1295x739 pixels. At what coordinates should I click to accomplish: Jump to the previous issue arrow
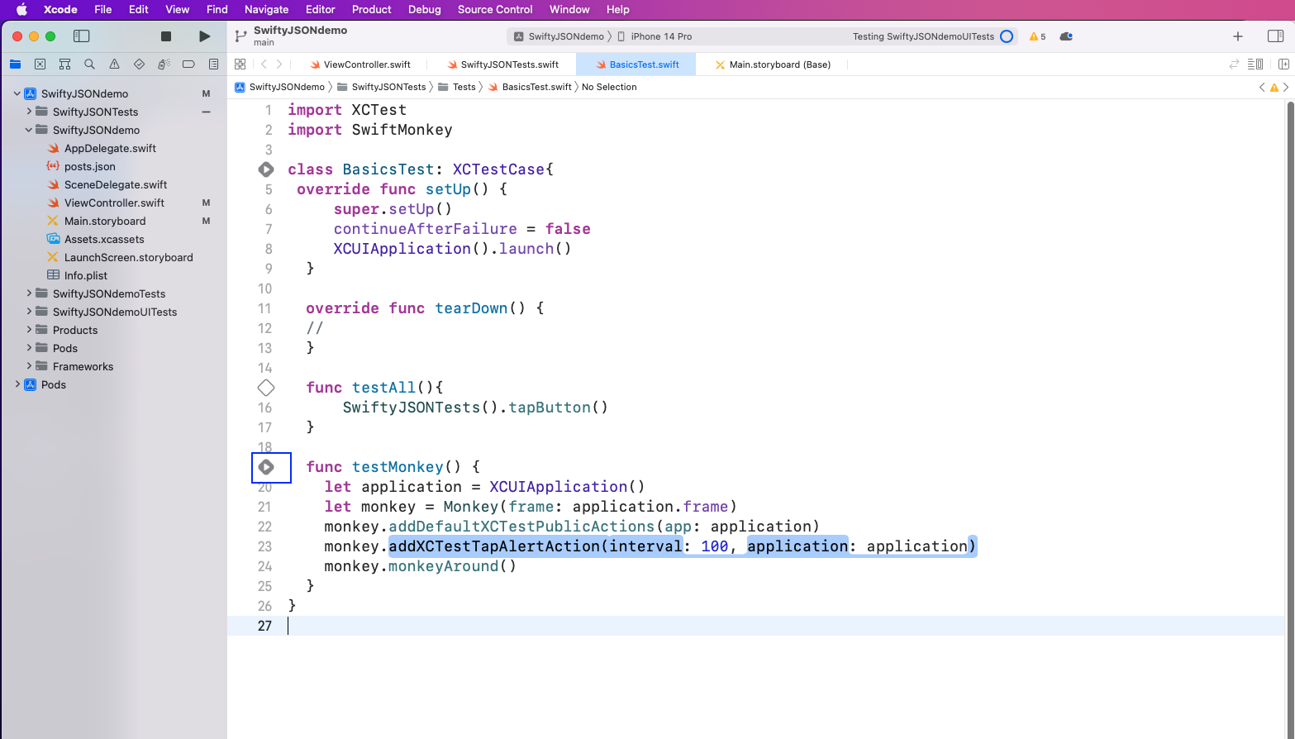(1262, 87)
